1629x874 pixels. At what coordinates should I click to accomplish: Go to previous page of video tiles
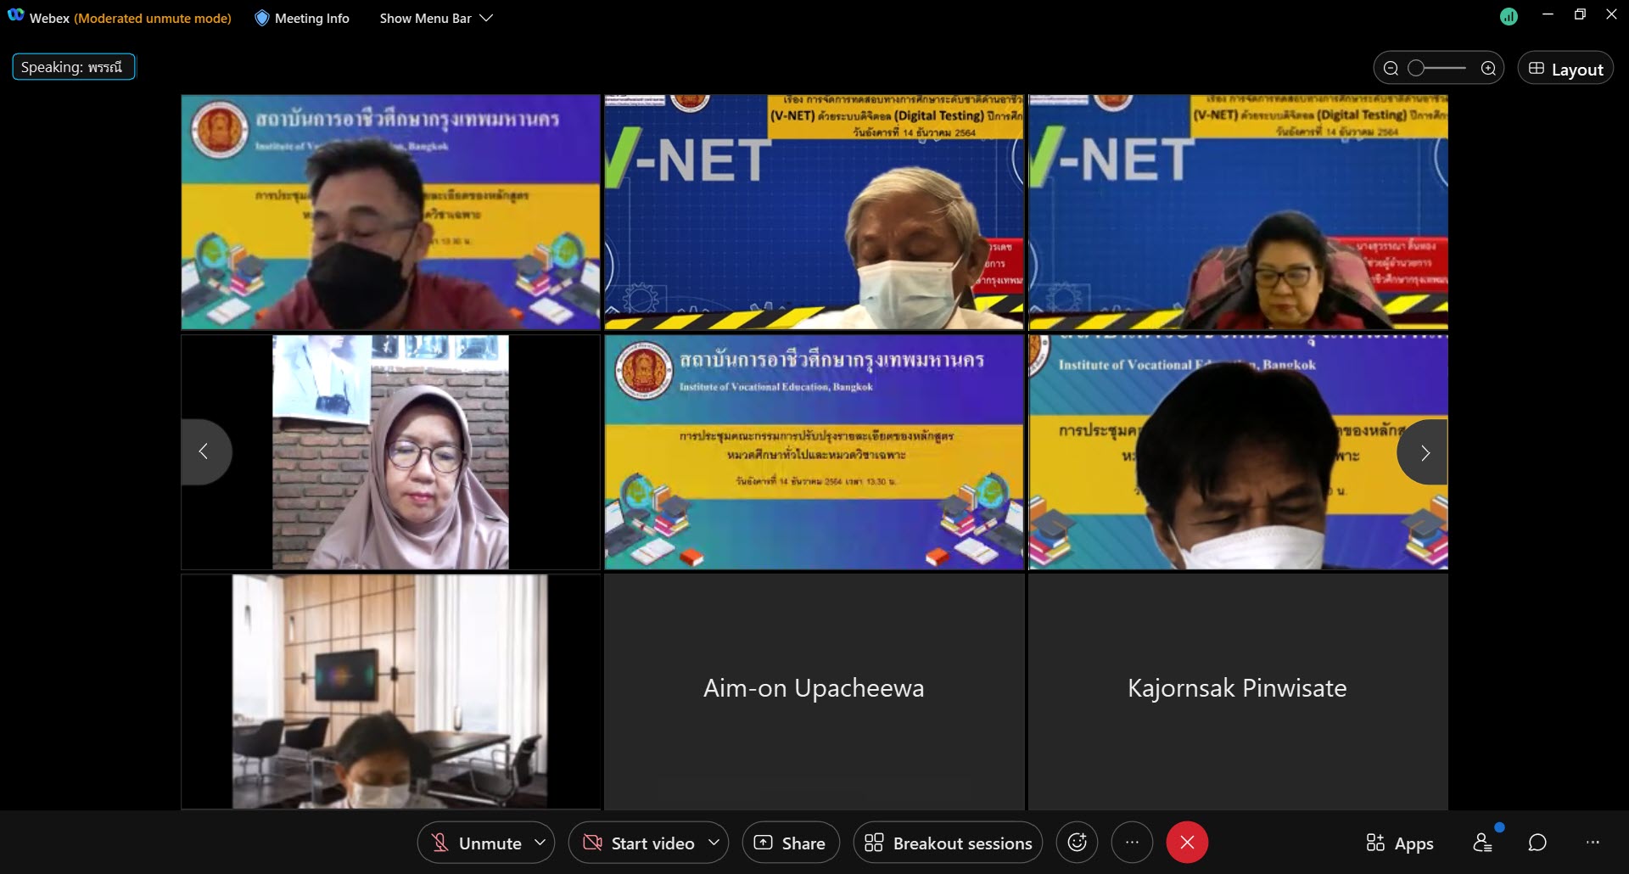point(204,451)
